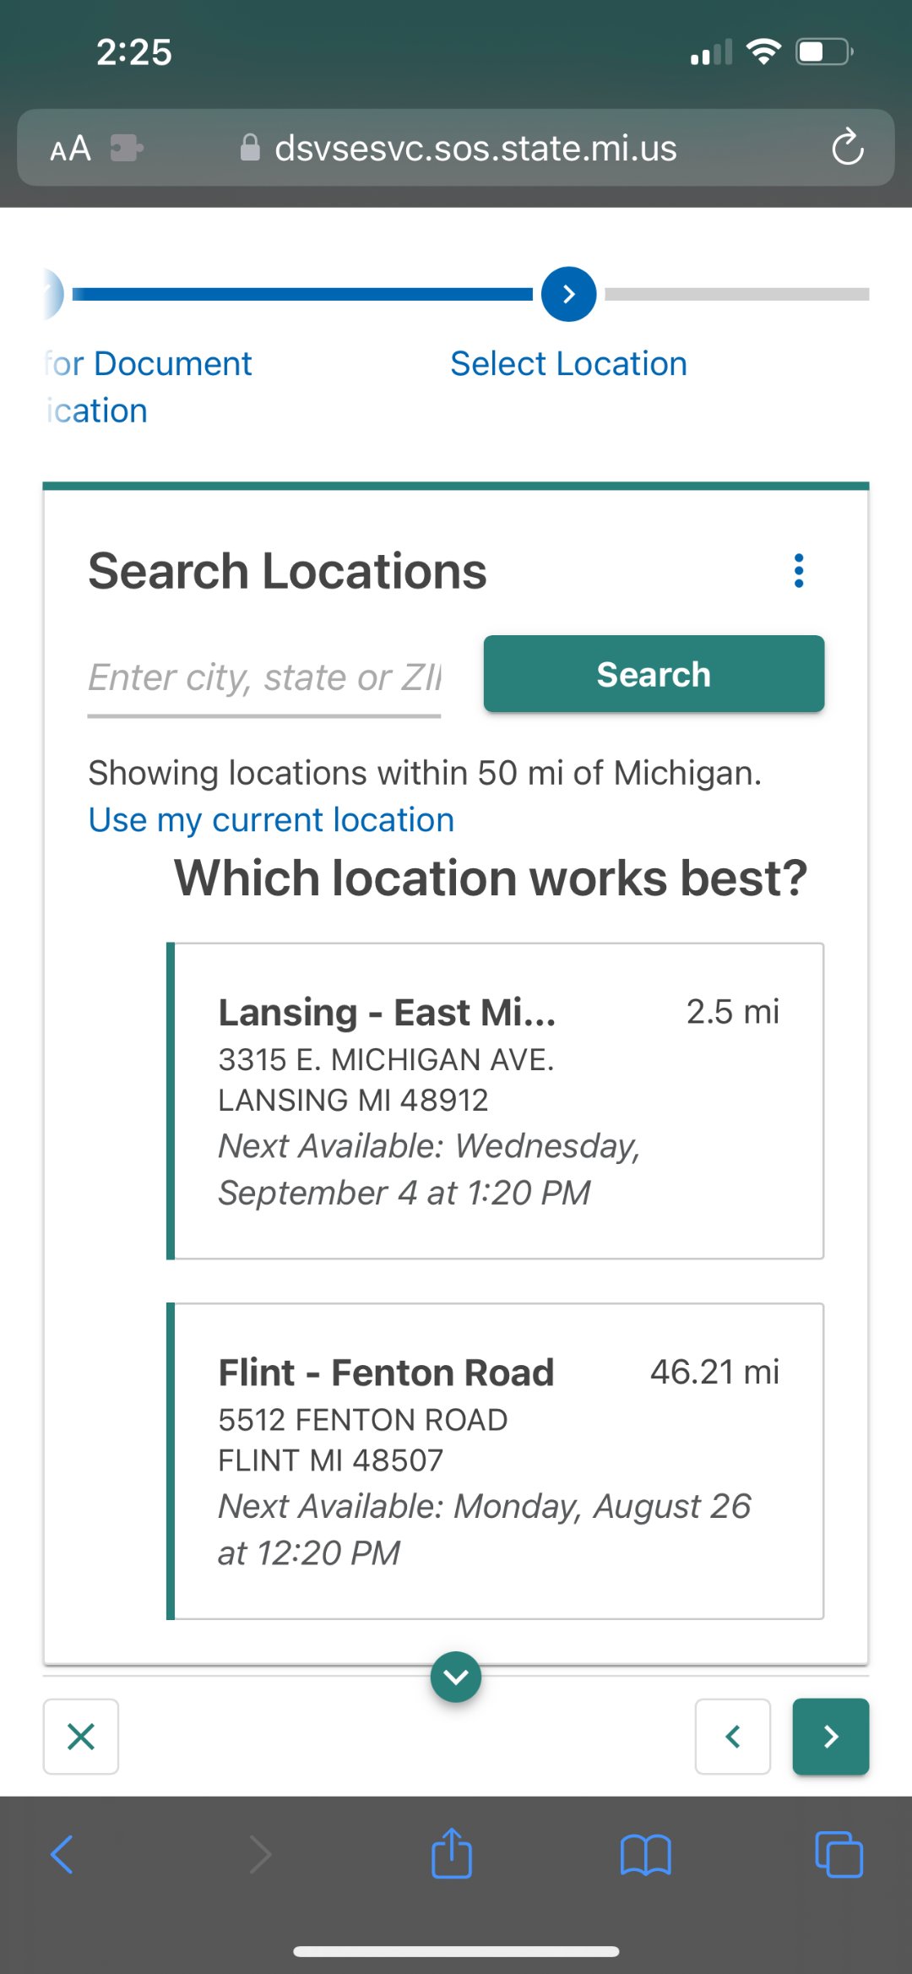Tap the extensions puzzle piece icon
Screen dimensions: 912x1974
127,149
